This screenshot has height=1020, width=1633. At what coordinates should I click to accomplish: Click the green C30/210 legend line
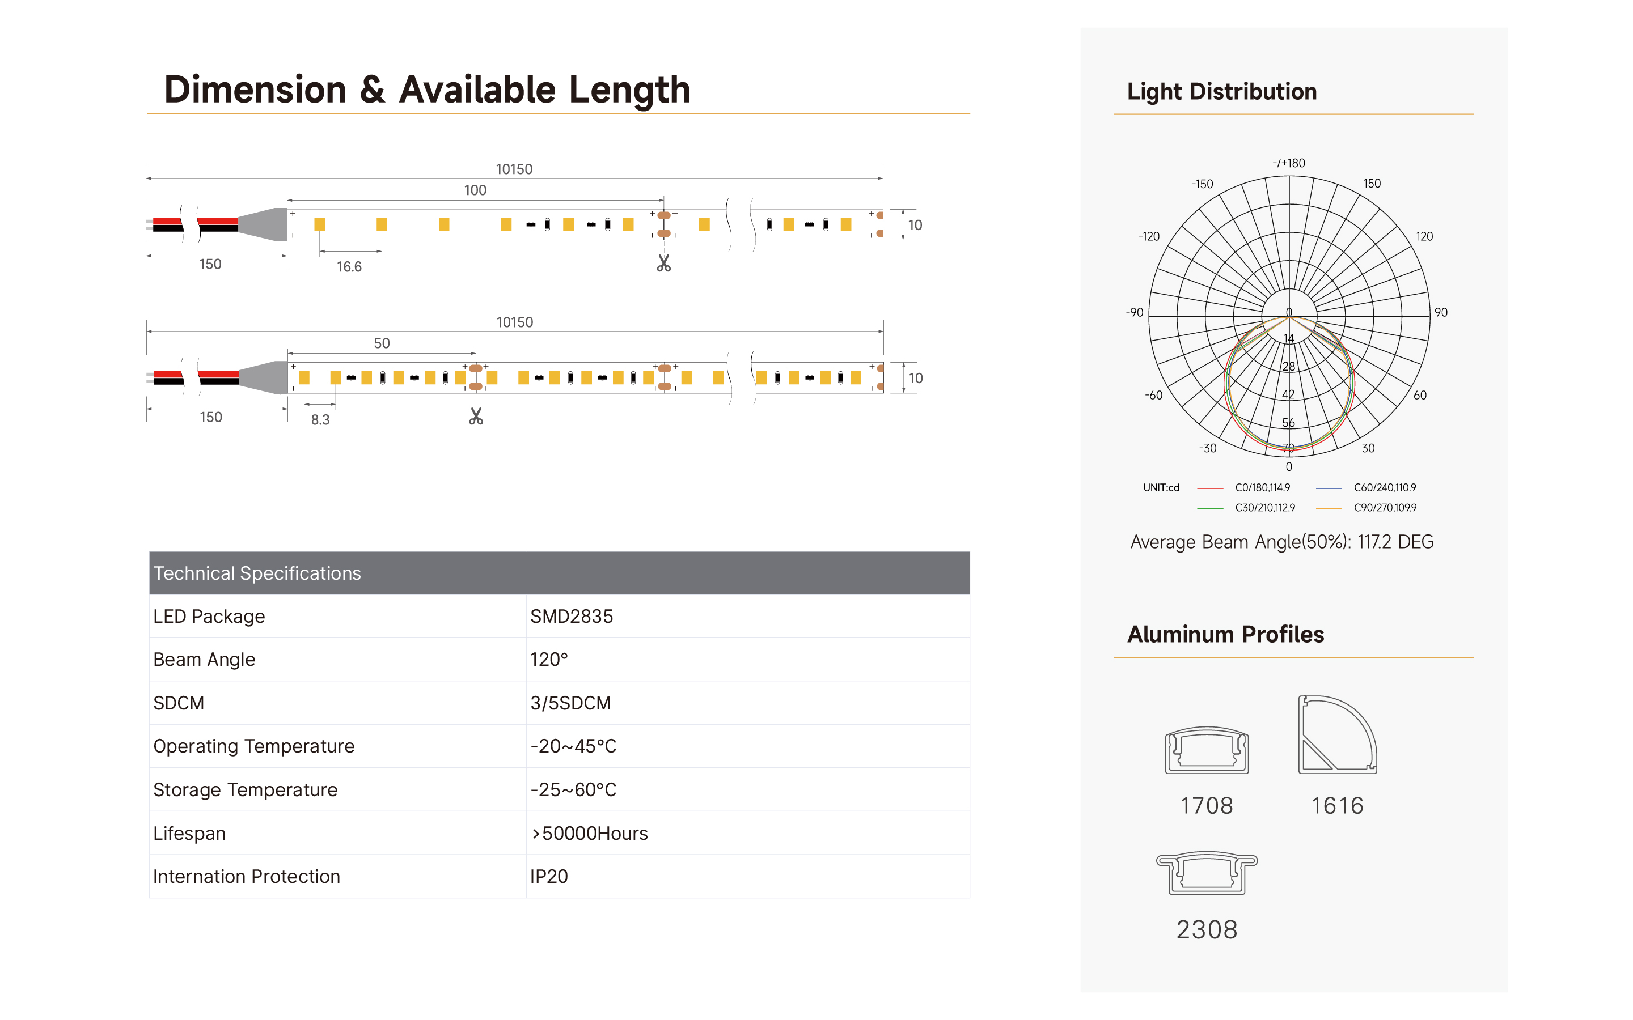(x=1210, y=508)
